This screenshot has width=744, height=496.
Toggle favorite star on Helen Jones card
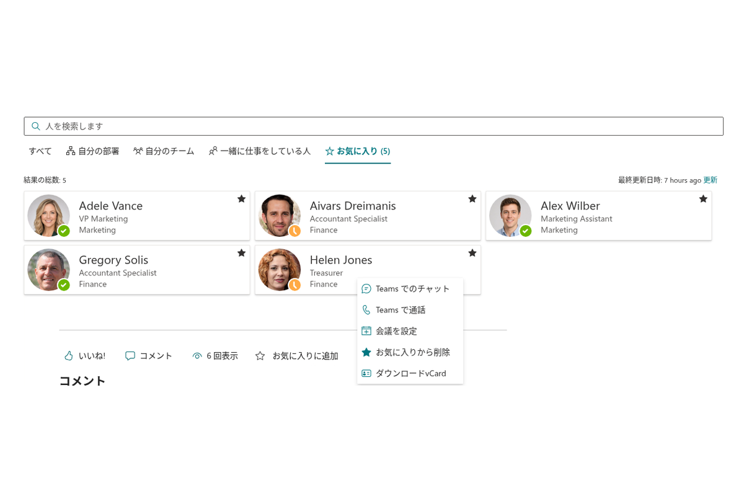[472, 252]
